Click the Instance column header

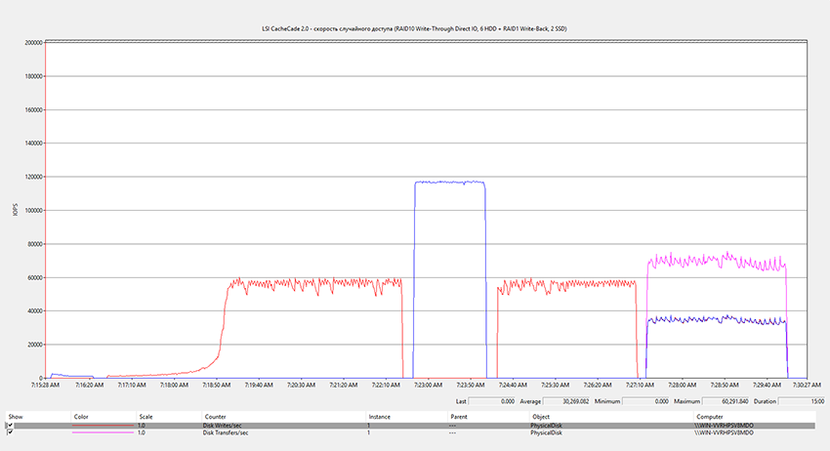click(x=379, y=416)
